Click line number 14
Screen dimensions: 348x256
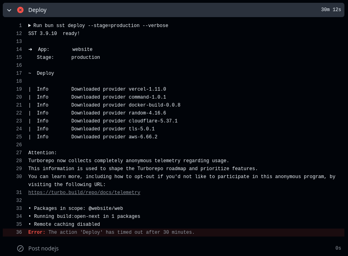coord(19,49)
